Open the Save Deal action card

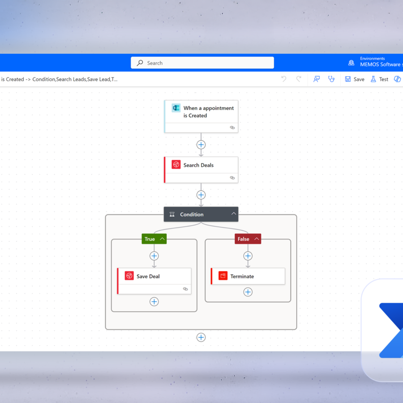tap(154, 281)
